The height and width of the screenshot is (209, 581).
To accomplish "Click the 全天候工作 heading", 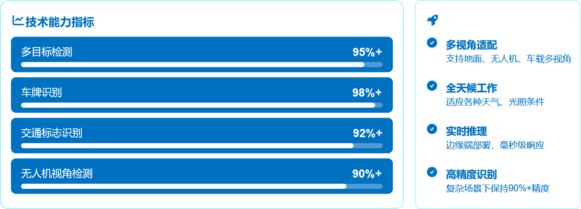I will 471,88.
